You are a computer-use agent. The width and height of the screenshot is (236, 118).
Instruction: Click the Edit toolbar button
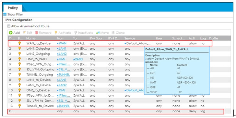(28, 33)
